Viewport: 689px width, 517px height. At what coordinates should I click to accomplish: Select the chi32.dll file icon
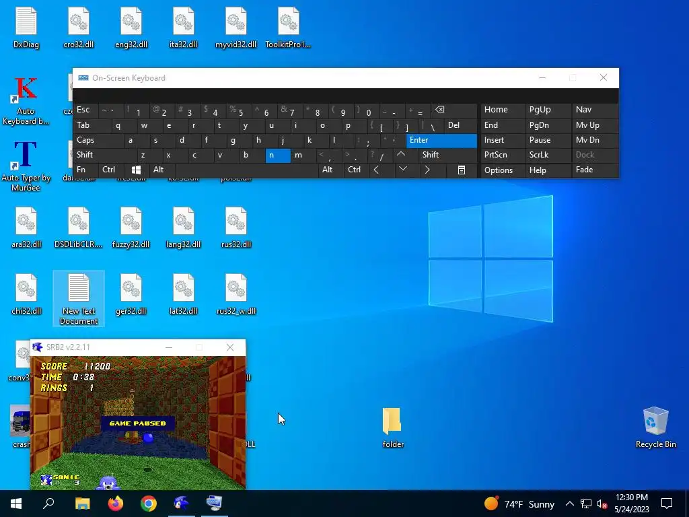[26, 294]
